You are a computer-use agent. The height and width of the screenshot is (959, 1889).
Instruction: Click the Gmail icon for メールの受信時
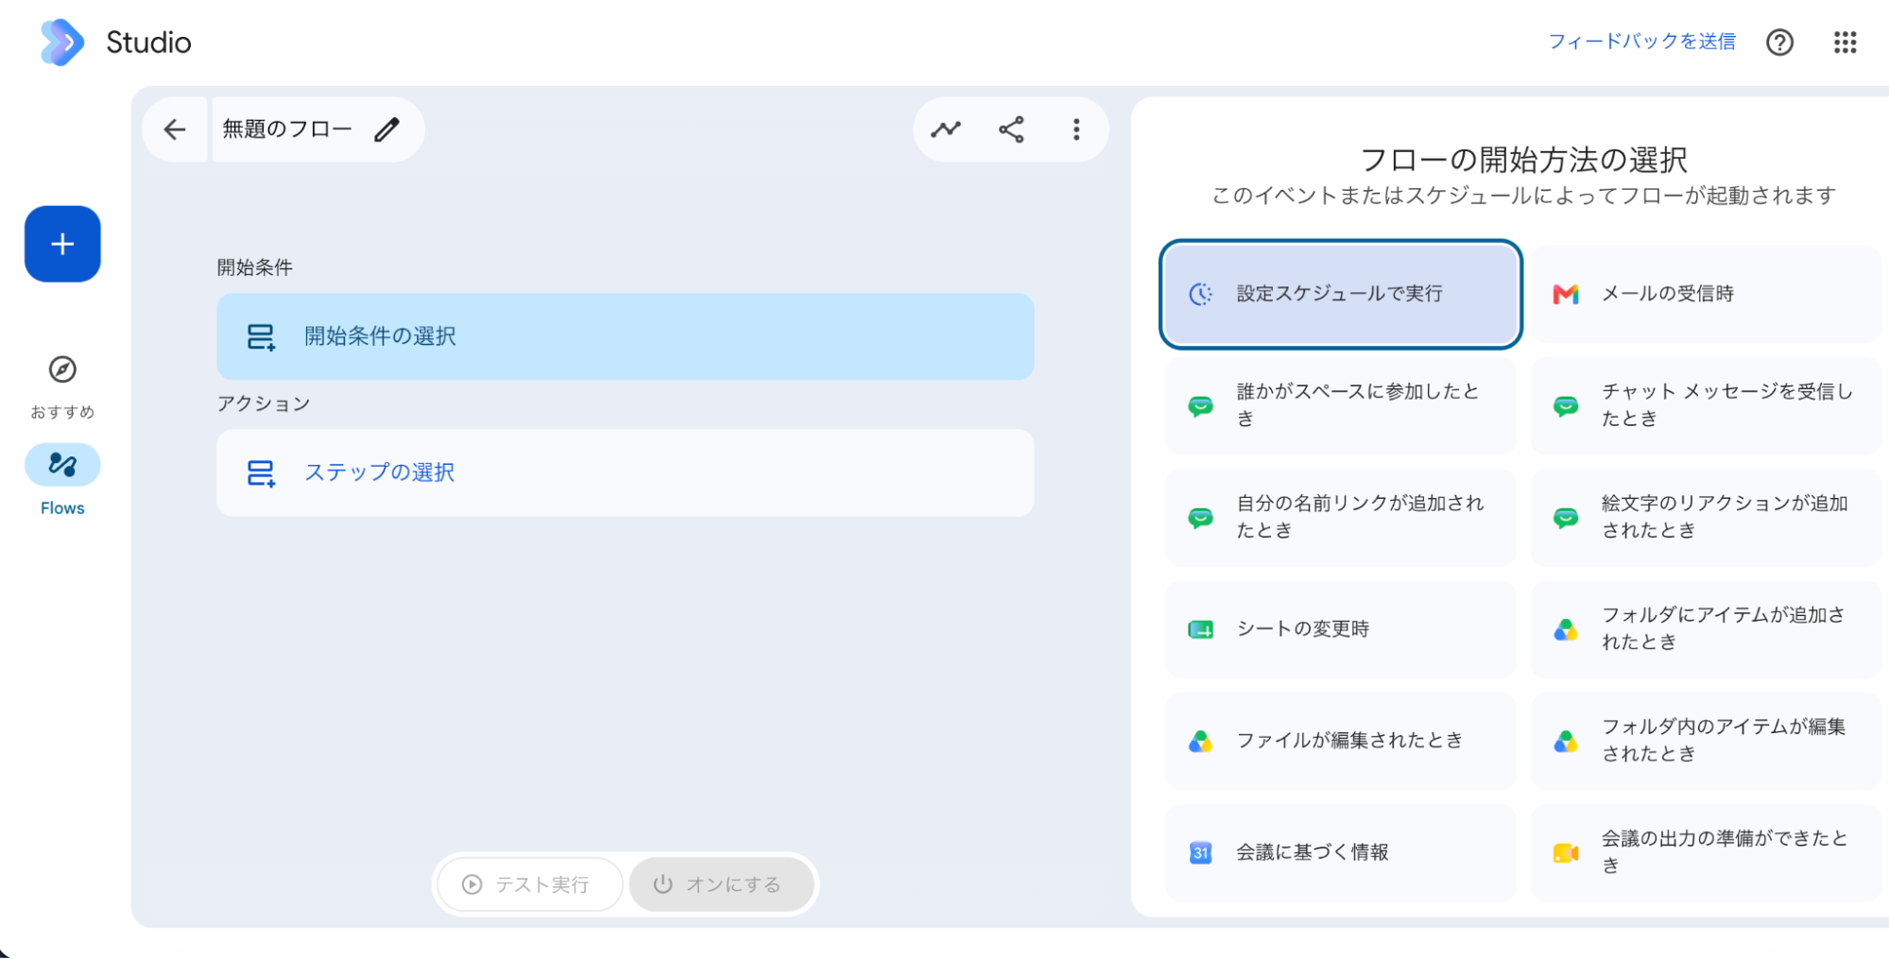[x=1566, y=295]
